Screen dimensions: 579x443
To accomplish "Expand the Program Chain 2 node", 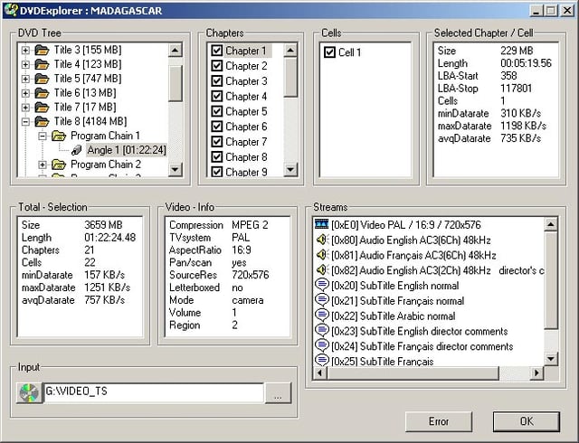I will (x=43, y=165).
